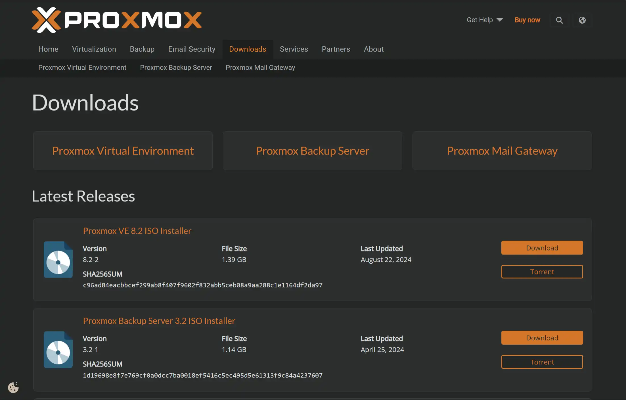
Task: Get Proxmox VE 8.2 Torrent
Action: [542, 272]
